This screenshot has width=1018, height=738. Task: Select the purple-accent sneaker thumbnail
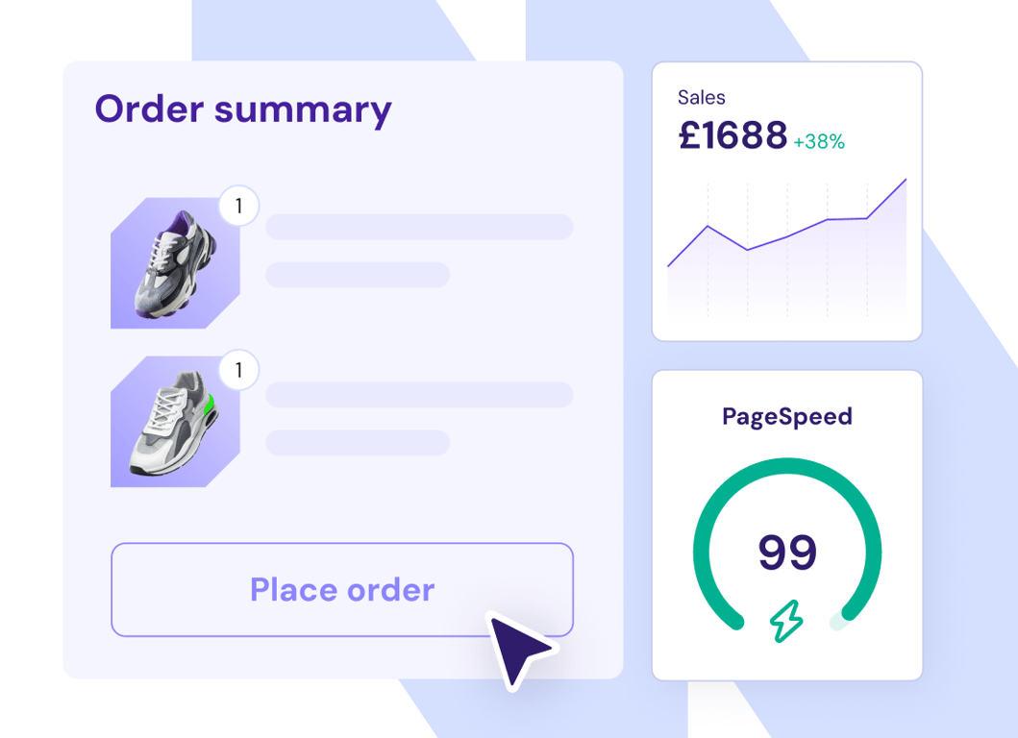[x=174, y=263]
